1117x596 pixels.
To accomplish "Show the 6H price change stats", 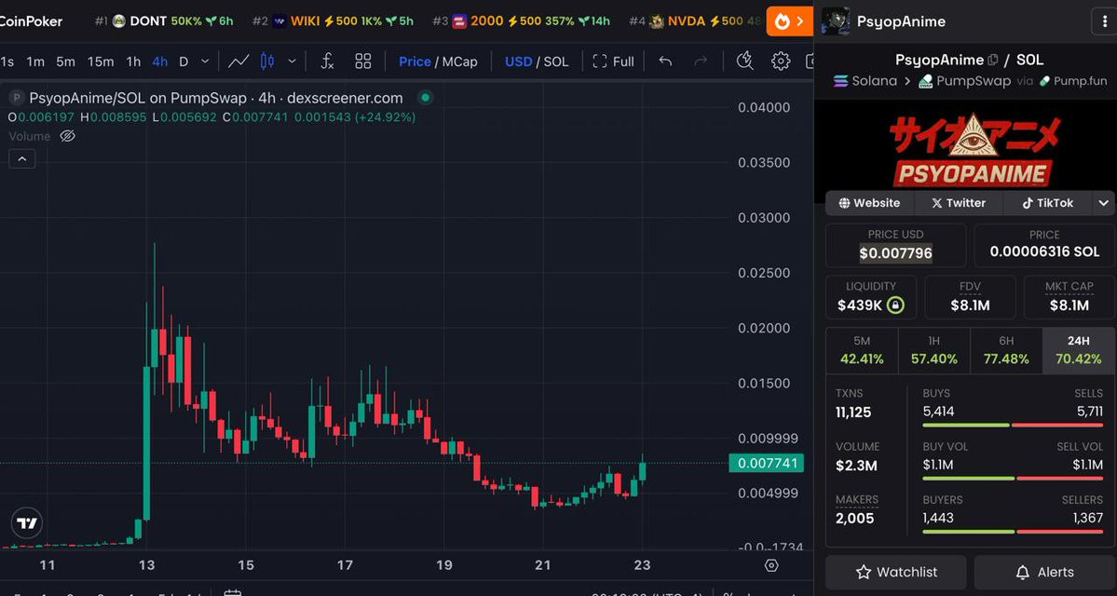I will (1006, 351).
